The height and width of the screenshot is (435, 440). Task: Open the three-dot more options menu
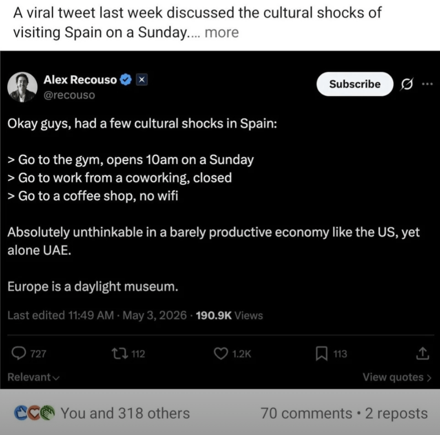pos(428,84)
